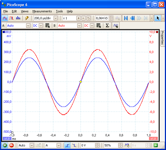Maximize the PicoScope 6 window
Viewport: 166px width, 150px height.
click(x=155, y=5)
